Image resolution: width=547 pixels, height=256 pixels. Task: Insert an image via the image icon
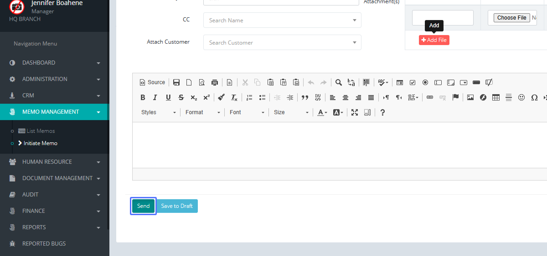click(470, 97)
